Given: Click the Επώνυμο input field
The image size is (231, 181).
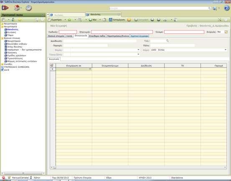Looking at the screenshot, I should (122, 32).
